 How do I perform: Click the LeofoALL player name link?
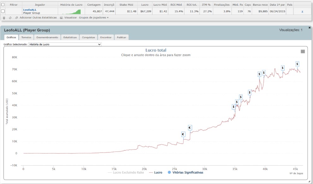click(30, 10)
